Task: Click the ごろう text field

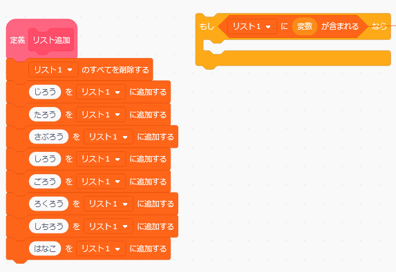Action: point(45,182)
